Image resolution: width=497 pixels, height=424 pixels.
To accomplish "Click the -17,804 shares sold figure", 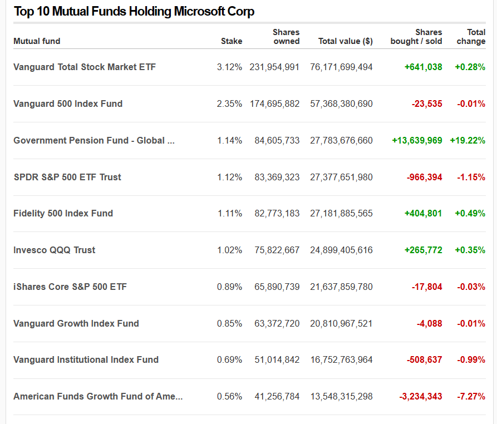I will [x=427, y=287].
